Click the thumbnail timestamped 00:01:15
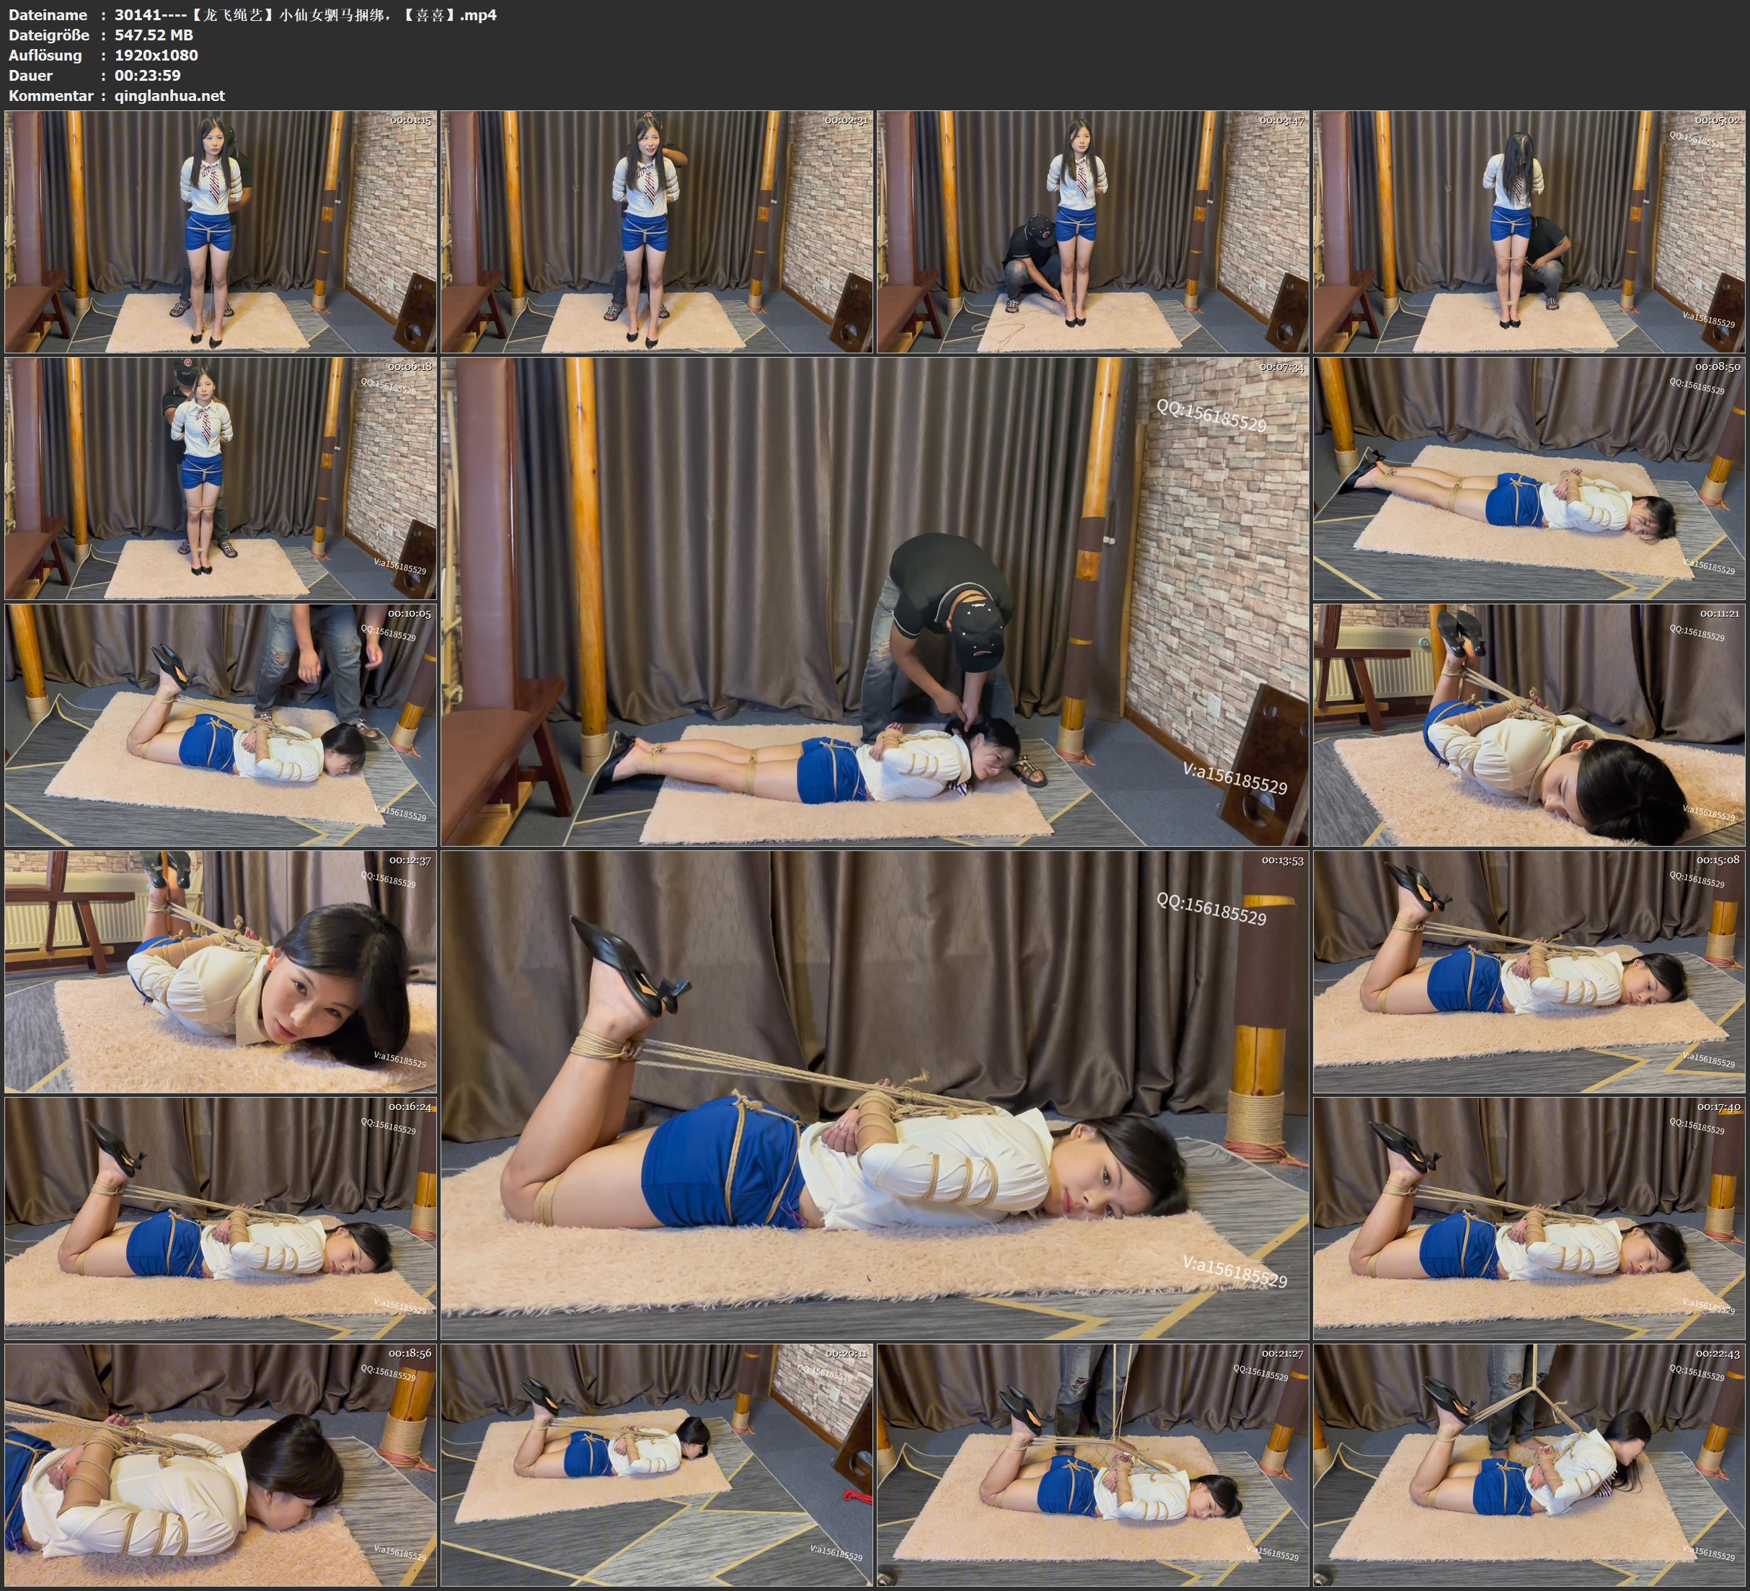The height and width of the screenshot is (1591, 1750). [x=221, y=231]
